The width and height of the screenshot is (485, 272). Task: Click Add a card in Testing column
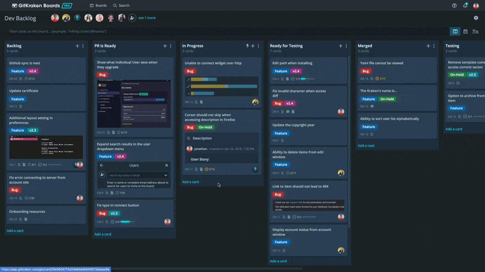pos(454,129)
